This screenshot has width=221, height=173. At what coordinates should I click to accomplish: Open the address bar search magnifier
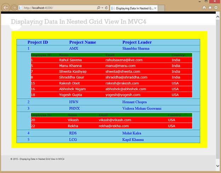(98, 8)
